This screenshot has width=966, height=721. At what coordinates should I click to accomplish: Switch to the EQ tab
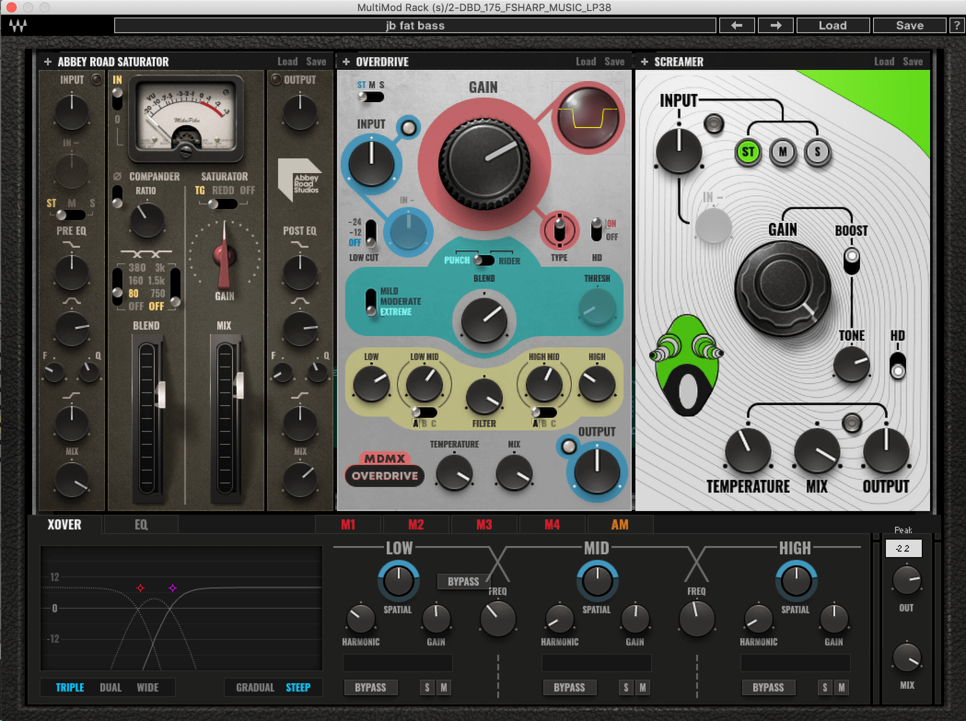141,525
